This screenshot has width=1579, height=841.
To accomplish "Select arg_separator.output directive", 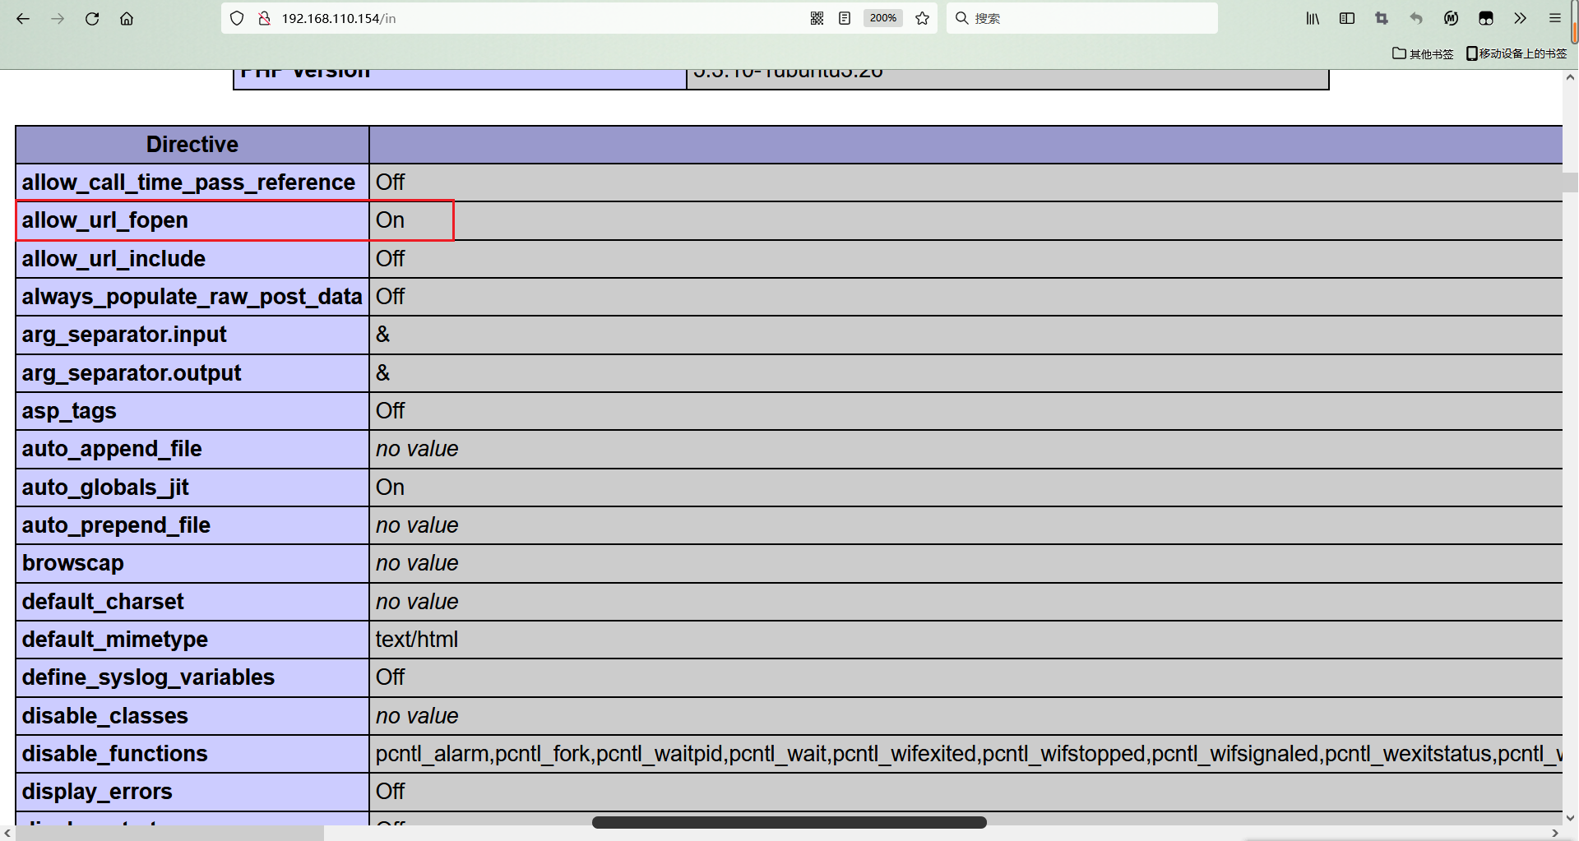I will 132,373.
